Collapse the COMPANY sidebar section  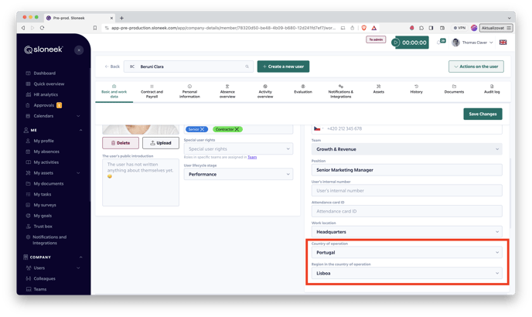(x=80, y=257)
